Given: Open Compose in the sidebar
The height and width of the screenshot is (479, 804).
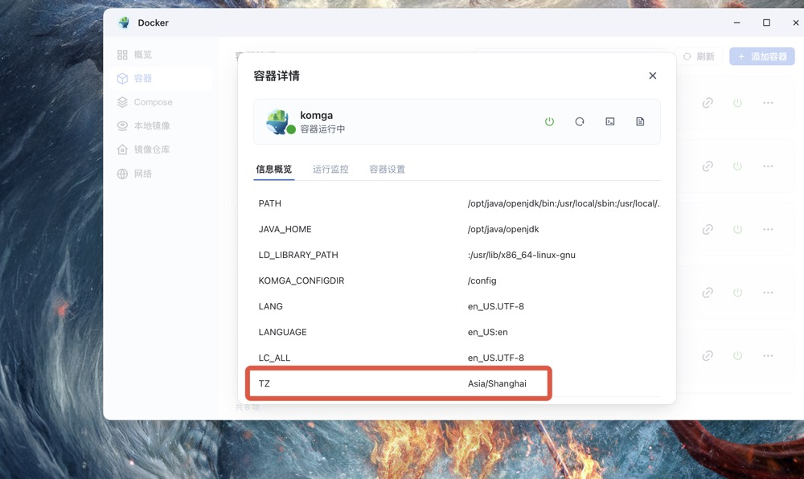Looking at the screenshot, I should 161,102.
